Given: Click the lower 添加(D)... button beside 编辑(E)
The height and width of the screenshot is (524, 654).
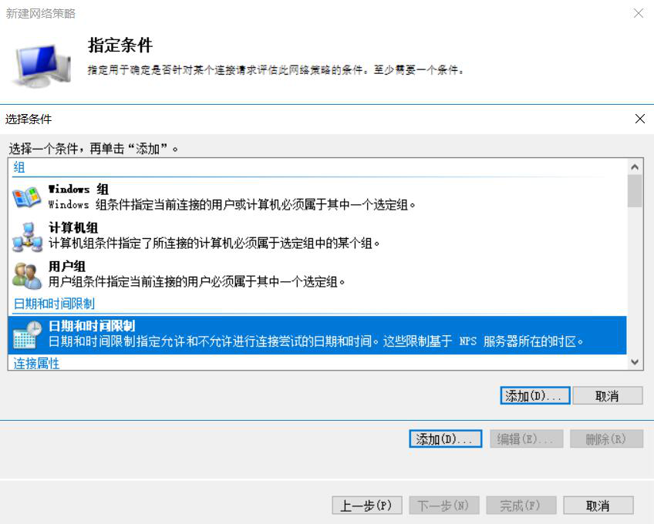Looking at the screenshot, I should coord(446,439).
